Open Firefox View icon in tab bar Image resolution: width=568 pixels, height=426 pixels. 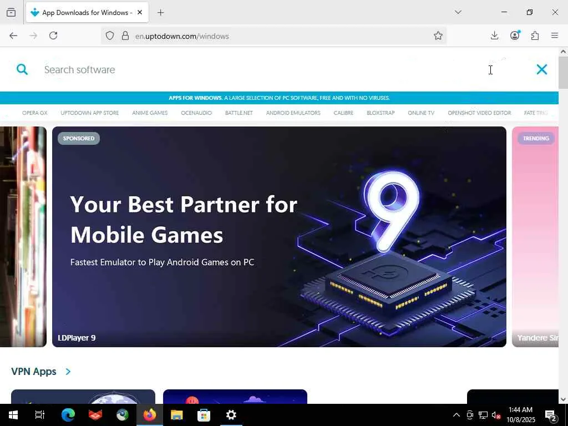(11, 12)
